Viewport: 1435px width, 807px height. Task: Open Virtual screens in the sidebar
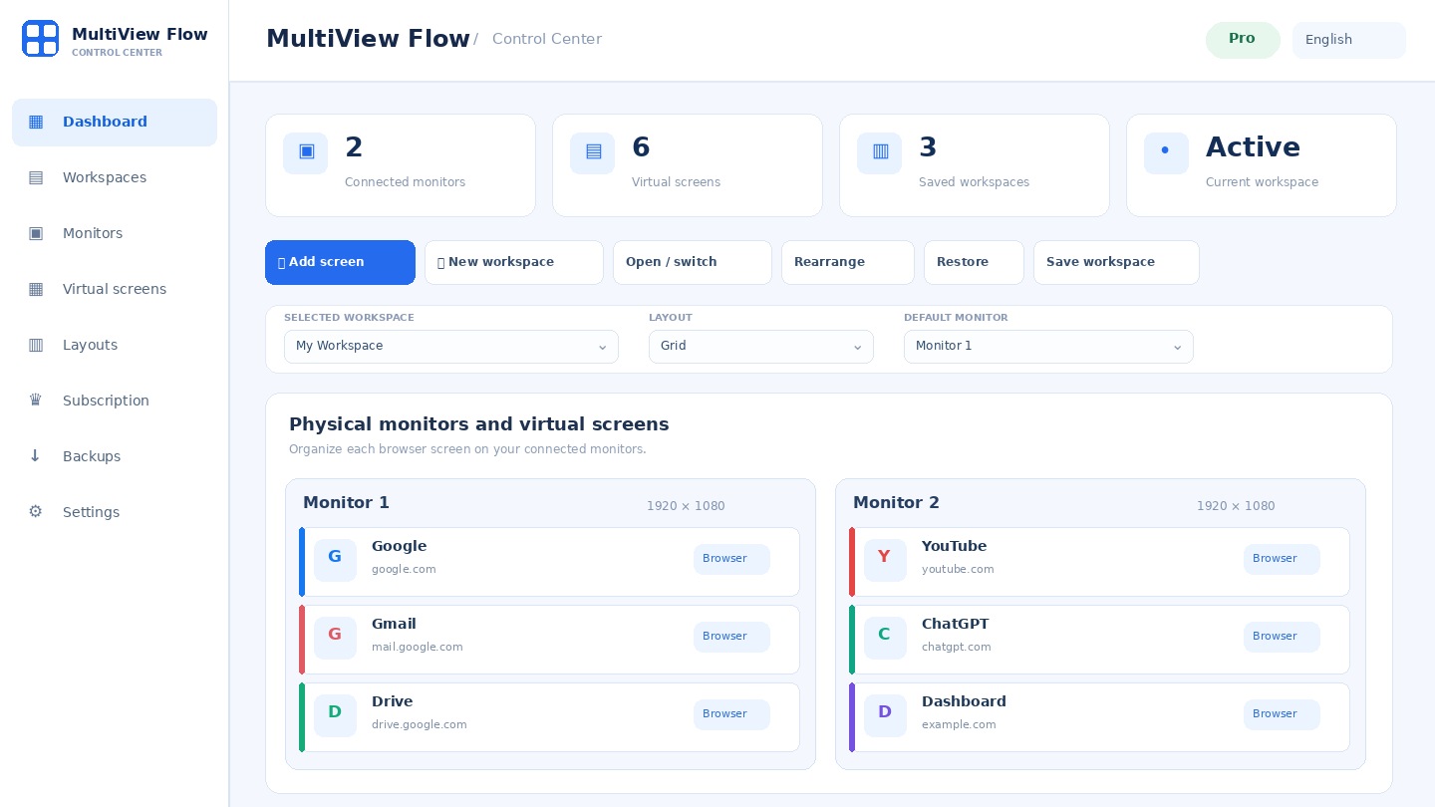[x=115, y=290]
